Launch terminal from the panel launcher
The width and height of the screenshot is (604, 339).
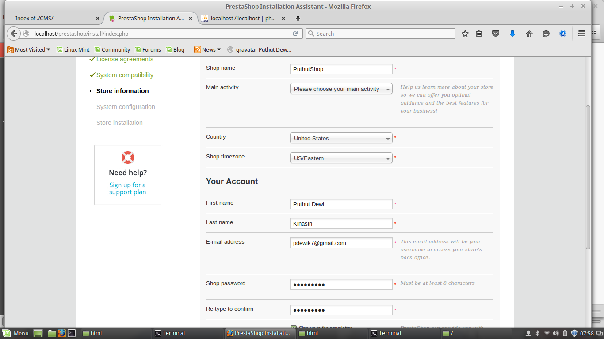[x=72, y=333]
